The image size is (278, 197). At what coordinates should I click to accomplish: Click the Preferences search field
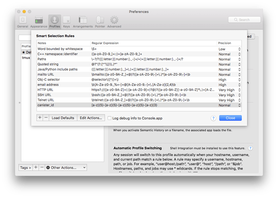[244, 20]
